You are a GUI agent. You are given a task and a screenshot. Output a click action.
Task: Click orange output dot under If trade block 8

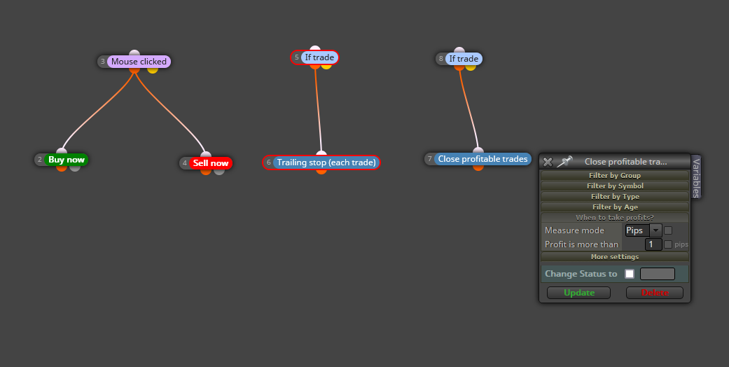459,67
